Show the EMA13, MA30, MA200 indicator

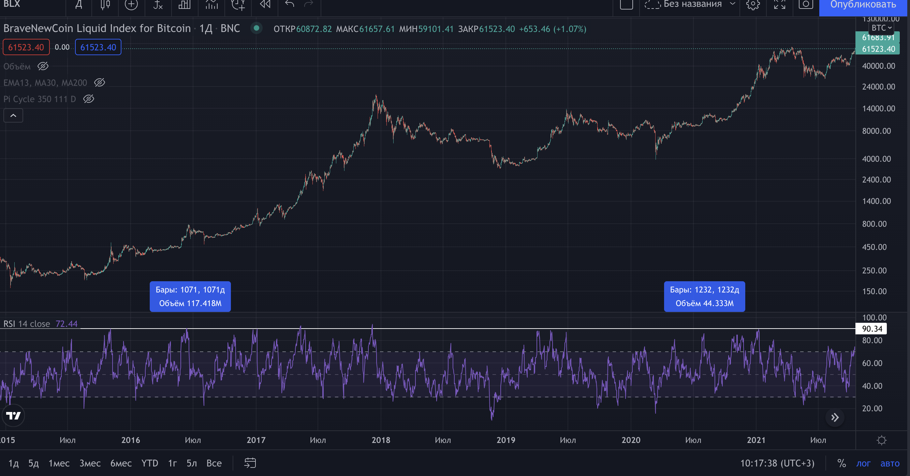[x=100, y=82]
